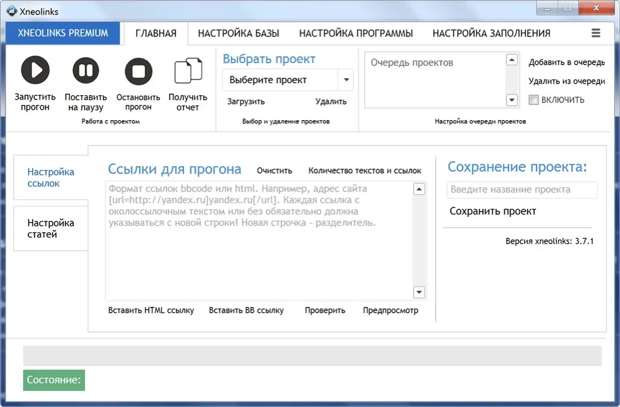Open the hamburger menu in top right corner

click(596, 33)
